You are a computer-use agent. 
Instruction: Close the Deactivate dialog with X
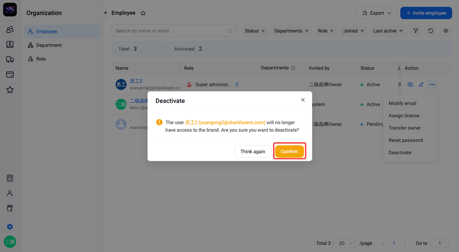(x=303, y=100)
